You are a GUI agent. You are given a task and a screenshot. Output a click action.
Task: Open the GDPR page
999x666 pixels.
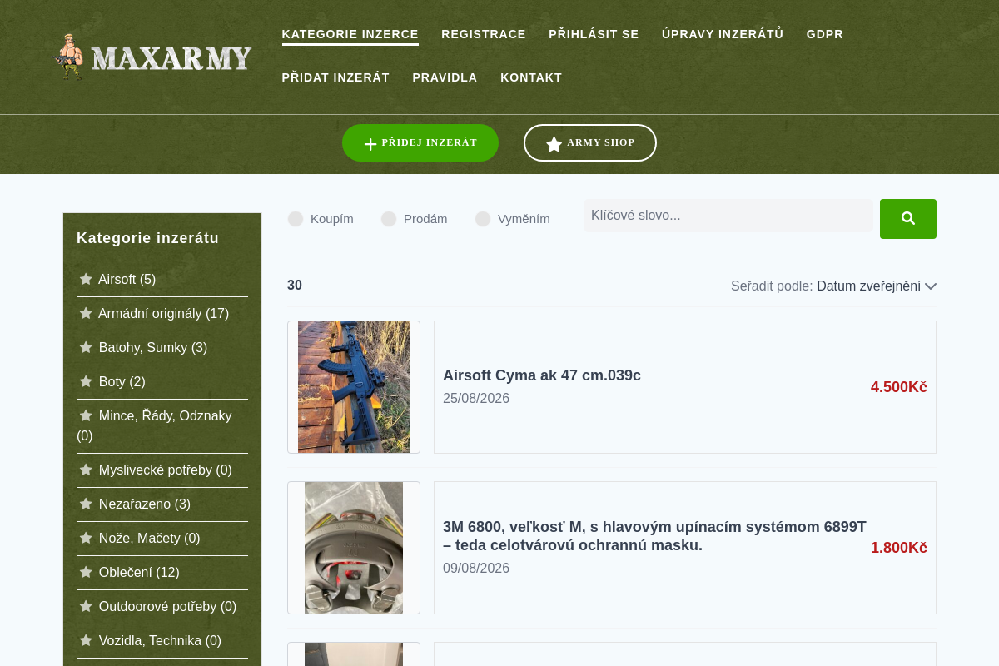pyautogui.click(x=825, y=34)
